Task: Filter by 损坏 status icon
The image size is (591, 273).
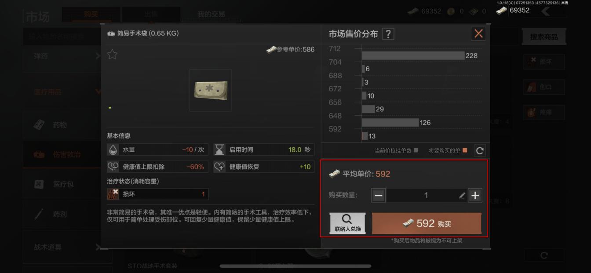Action: (544, 62)
